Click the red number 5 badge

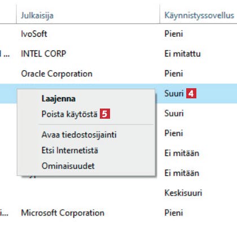pos(105,114)
